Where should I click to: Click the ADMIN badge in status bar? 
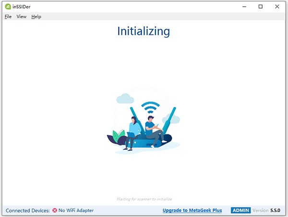[x=240, y=210]
